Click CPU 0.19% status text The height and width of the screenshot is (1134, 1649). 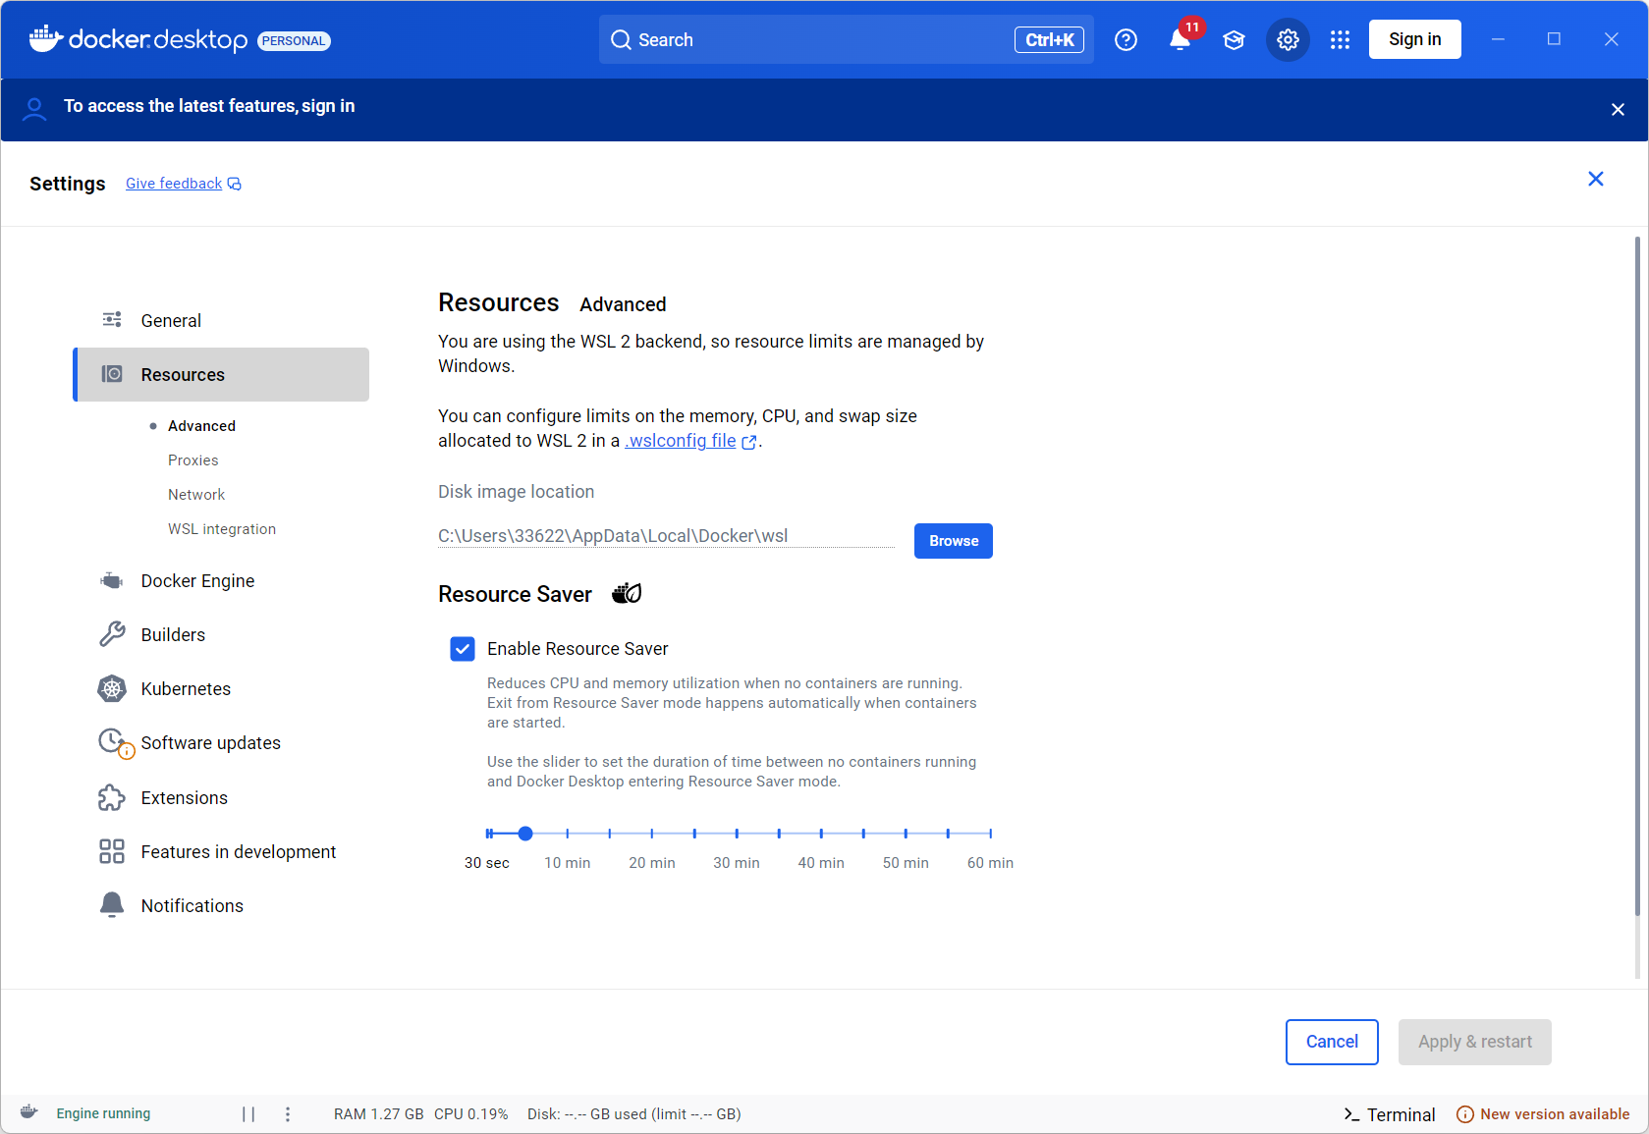[471, 1114]
